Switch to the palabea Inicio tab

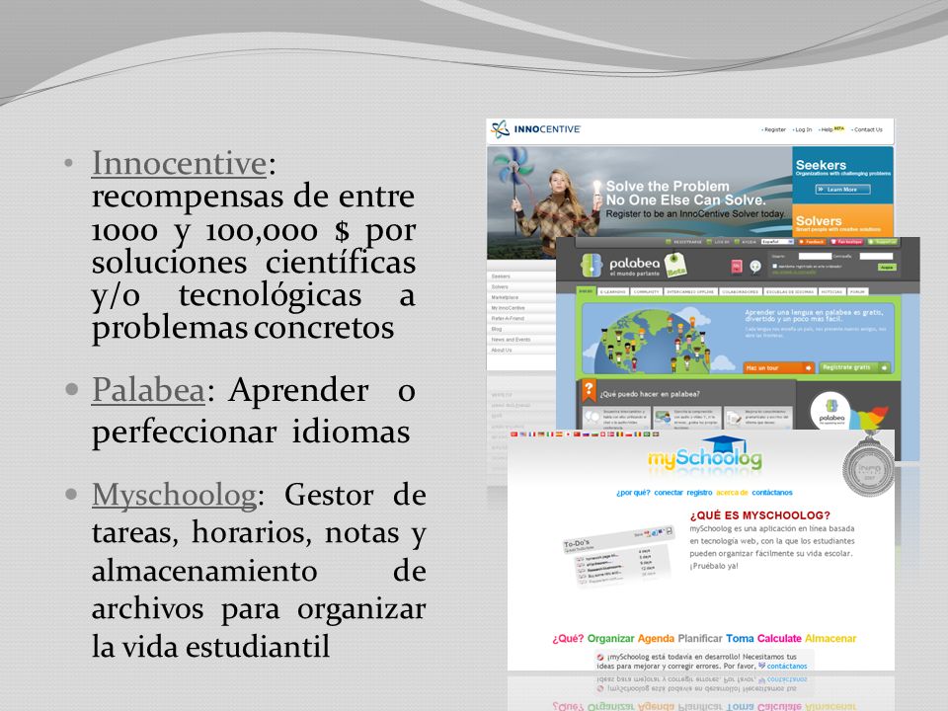(x=587, y=291)
